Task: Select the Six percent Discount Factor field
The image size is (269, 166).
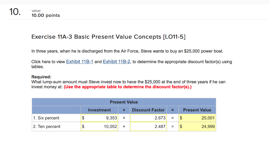Action: pyautogui.click(x=148, y=118)
